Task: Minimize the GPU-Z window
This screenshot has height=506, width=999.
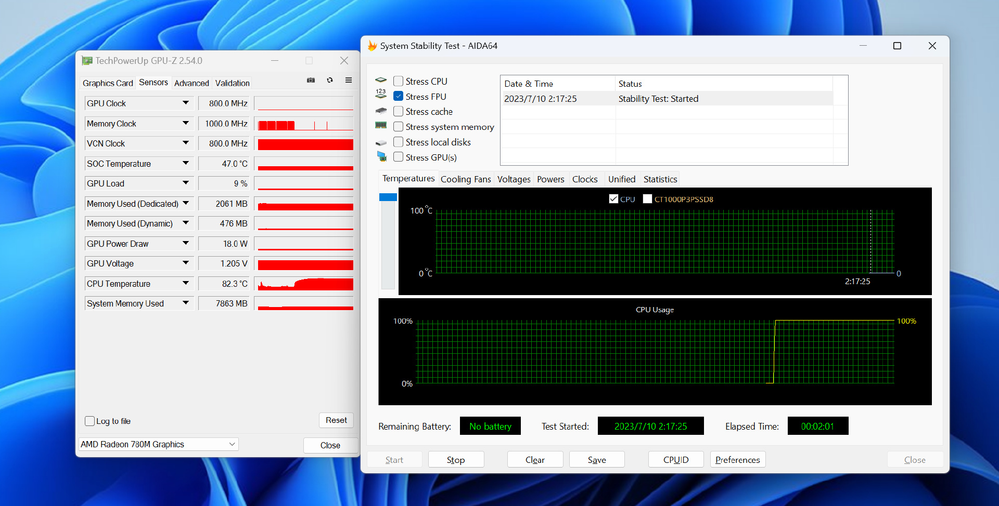Action: coord(275,61)
